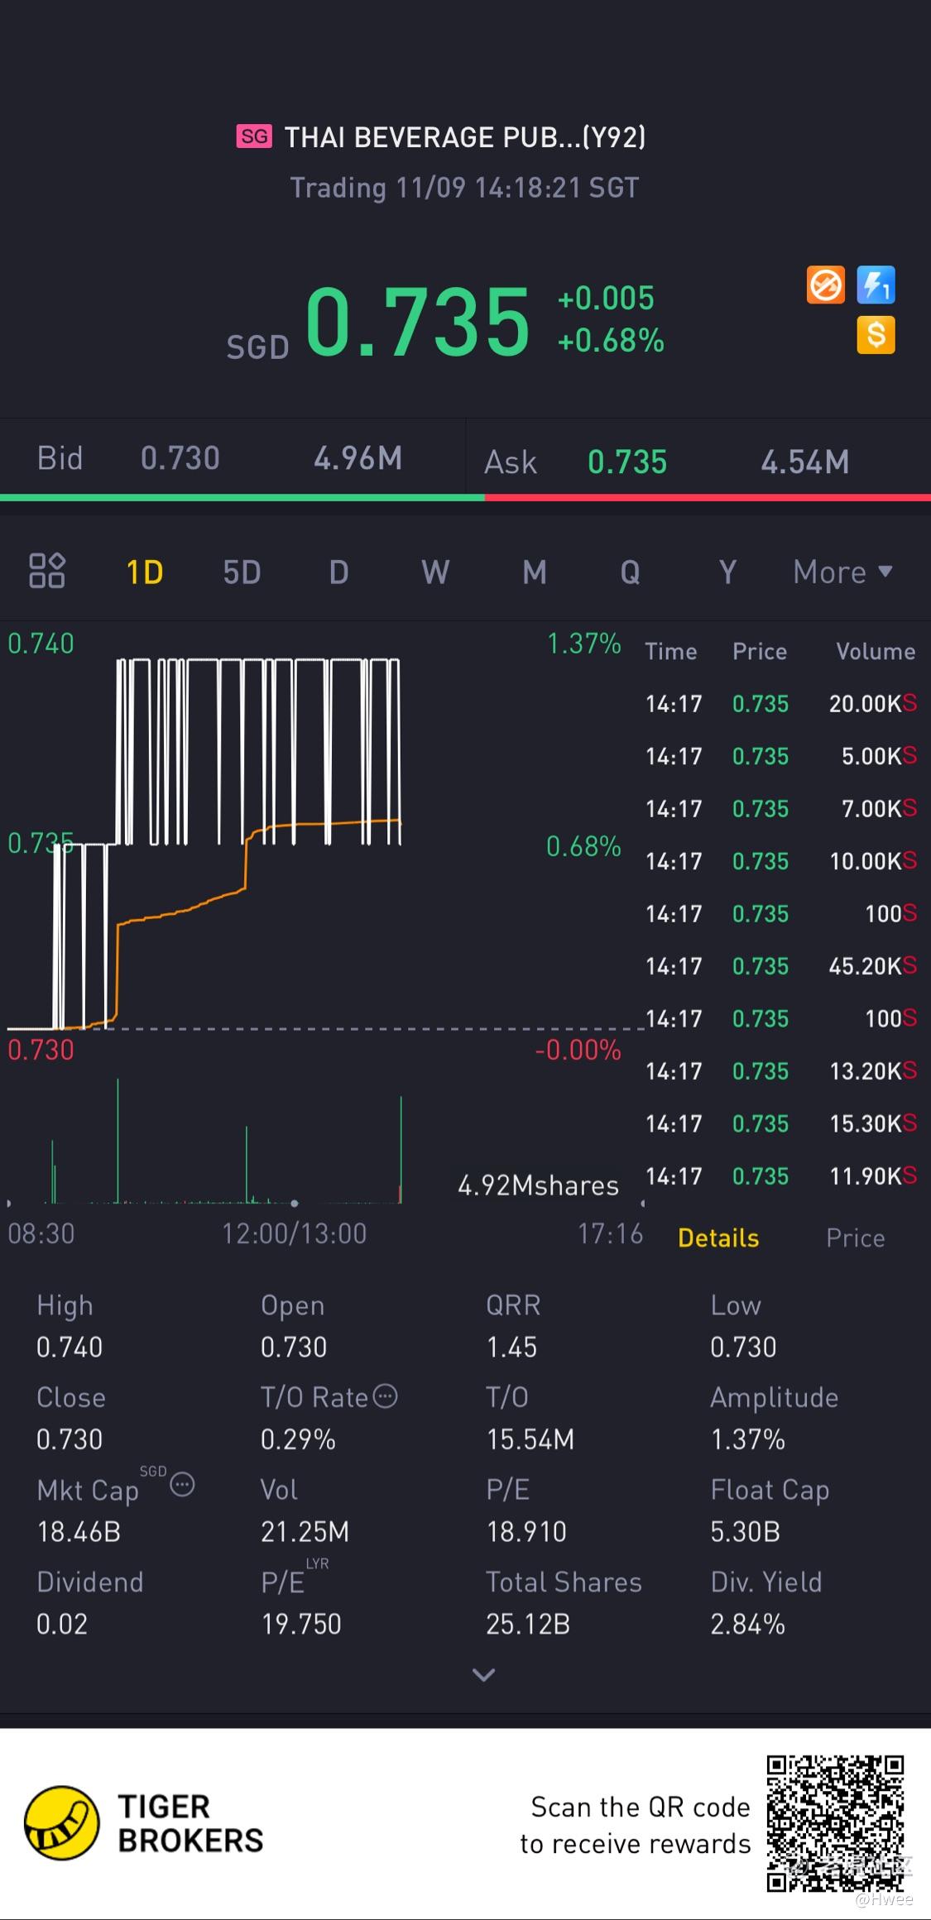Tap the trade row with 13.20K volume
The height and width of the screenshot is (1920, 931).
click(780, 1071)
